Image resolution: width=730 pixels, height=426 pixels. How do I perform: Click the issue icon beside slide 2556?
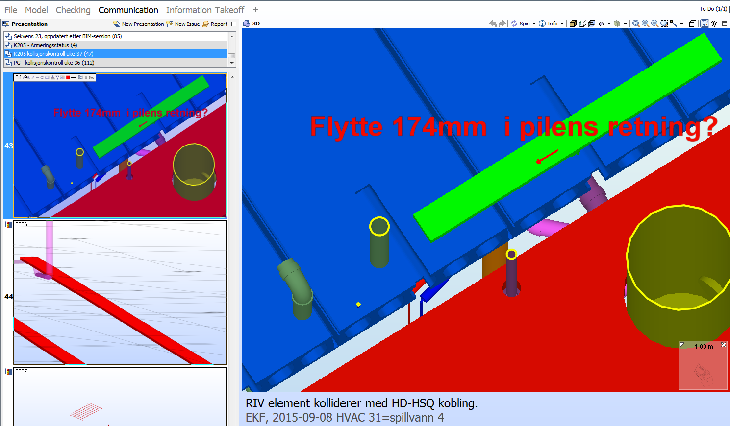click(8, 224)
